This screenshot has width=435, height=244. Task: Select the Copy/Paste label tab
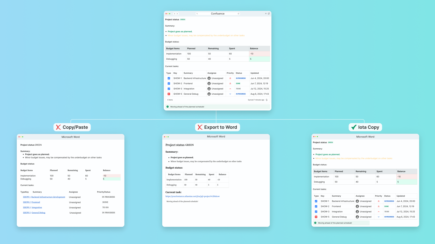72,127
